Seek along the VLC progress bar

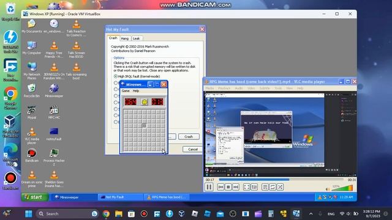tap(281, 180)
